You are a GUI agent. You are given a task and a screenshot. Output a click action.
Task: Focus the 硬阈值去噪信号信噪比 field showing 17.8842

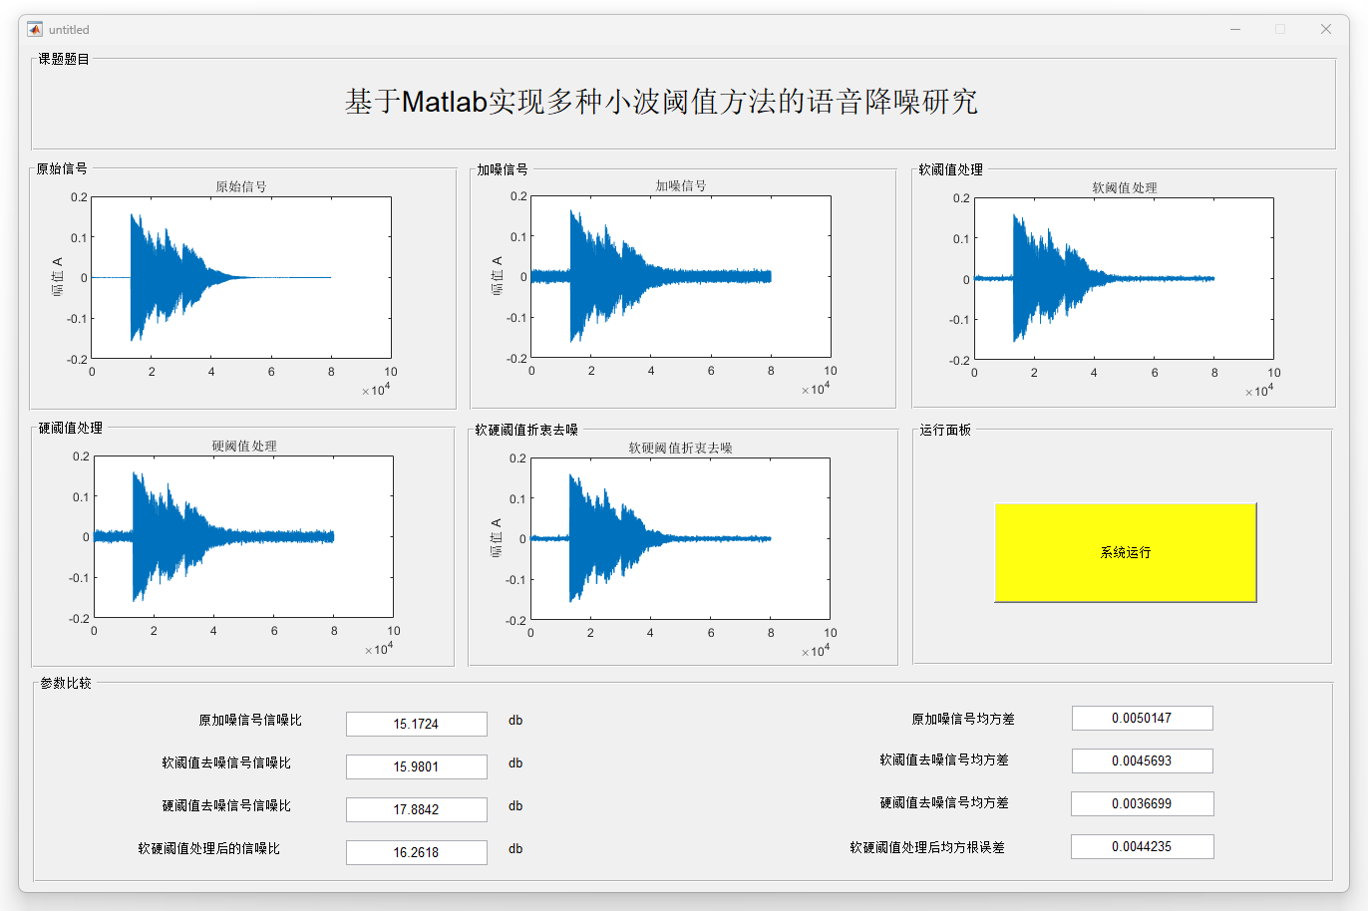417,809
